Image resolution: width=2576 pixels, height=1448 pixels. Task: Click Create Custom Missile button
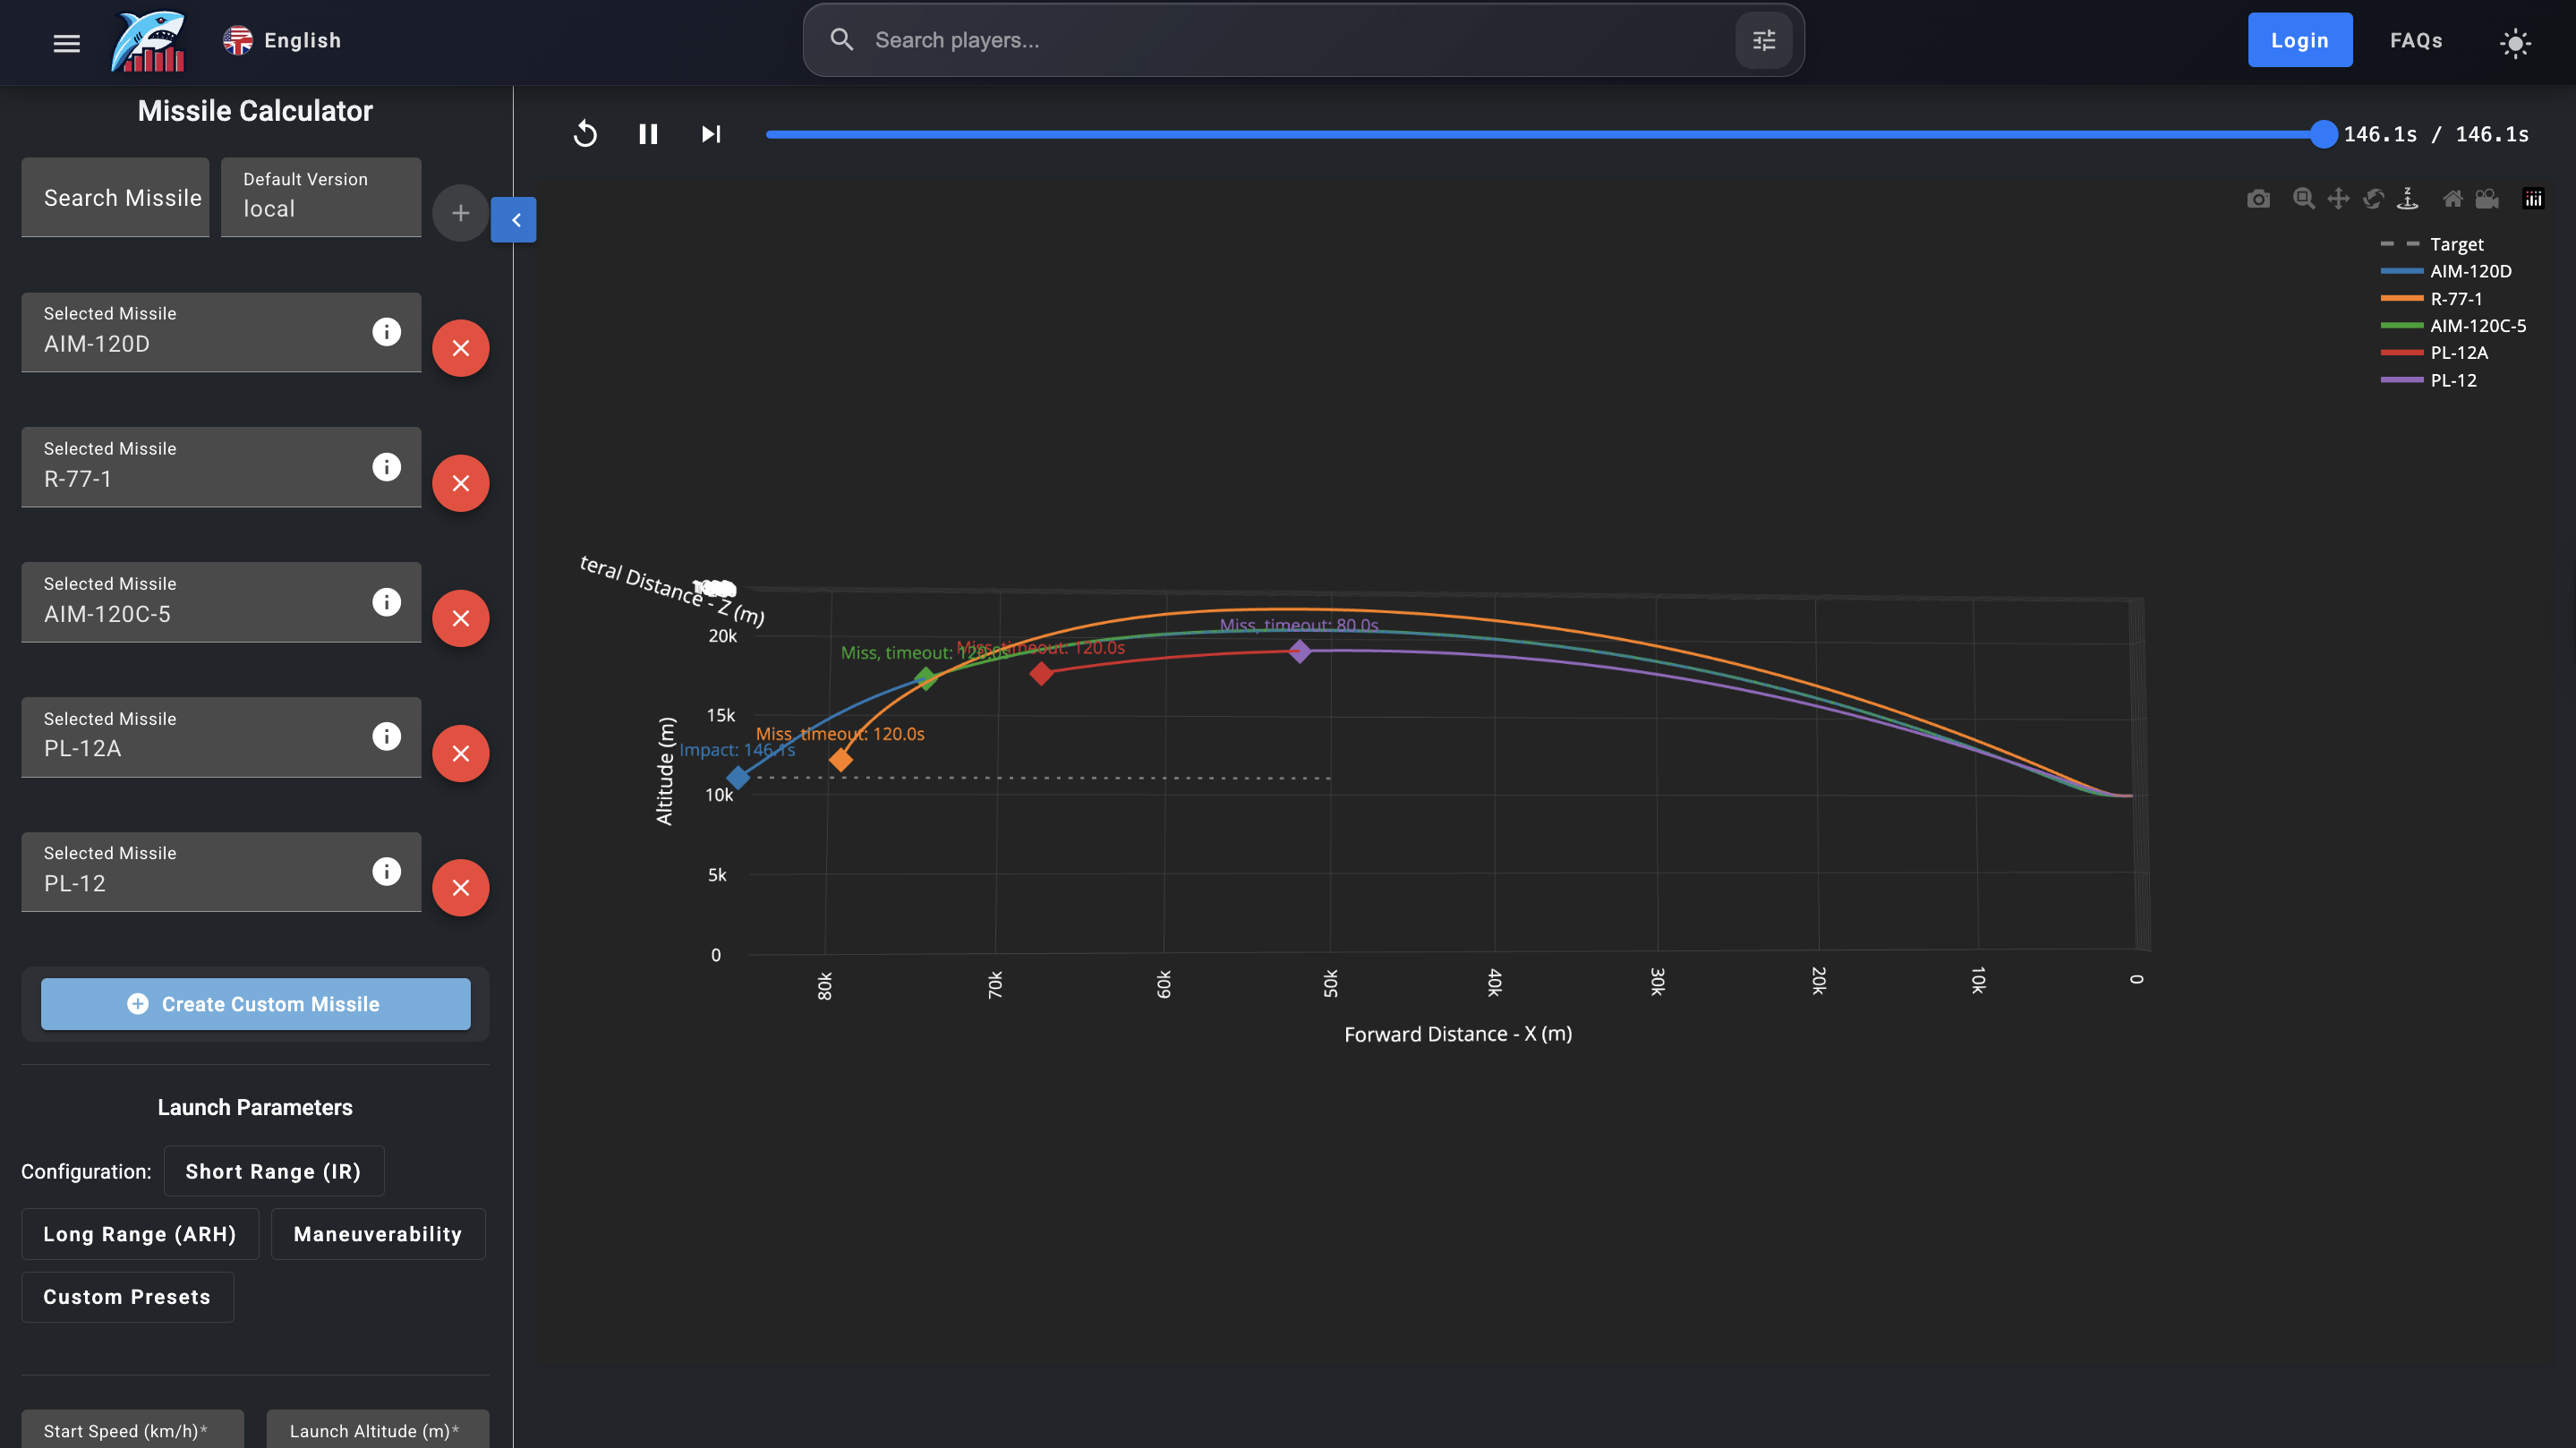(x=256, y=1004)
